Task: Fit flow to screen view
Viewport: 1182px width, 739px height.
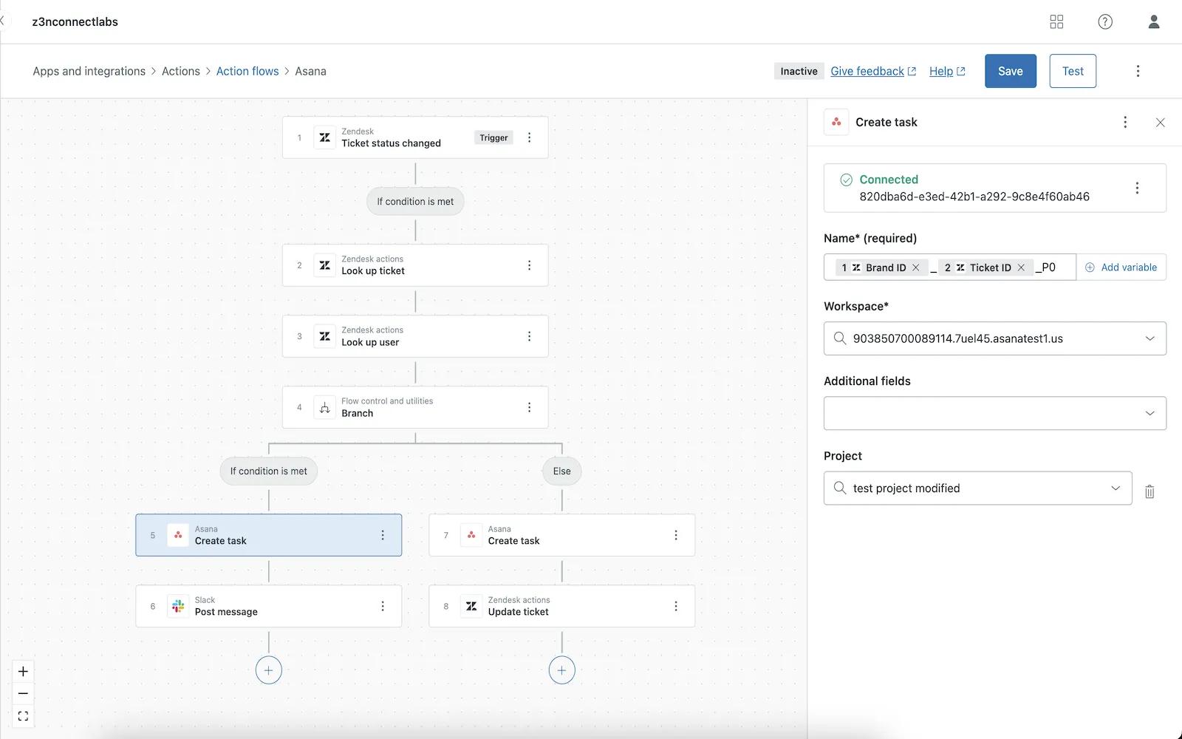Action: 23,716
